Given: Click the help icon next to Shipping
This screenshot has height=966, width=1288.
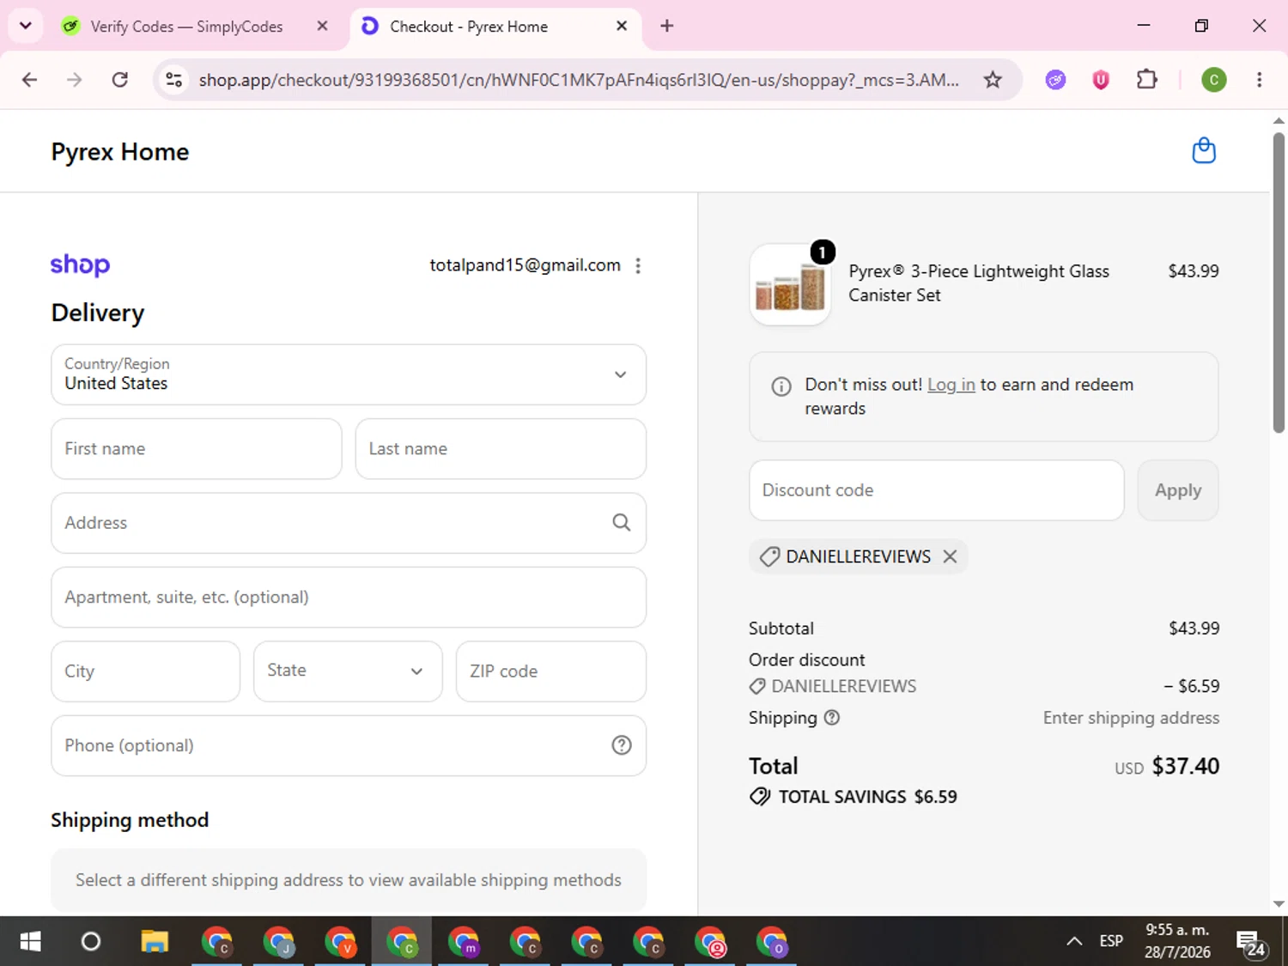Looking at the screenshot, I should (x=832, y=718).
